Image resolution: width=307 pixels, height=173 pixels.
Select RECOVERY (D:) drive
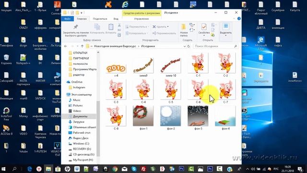(82, 149)
